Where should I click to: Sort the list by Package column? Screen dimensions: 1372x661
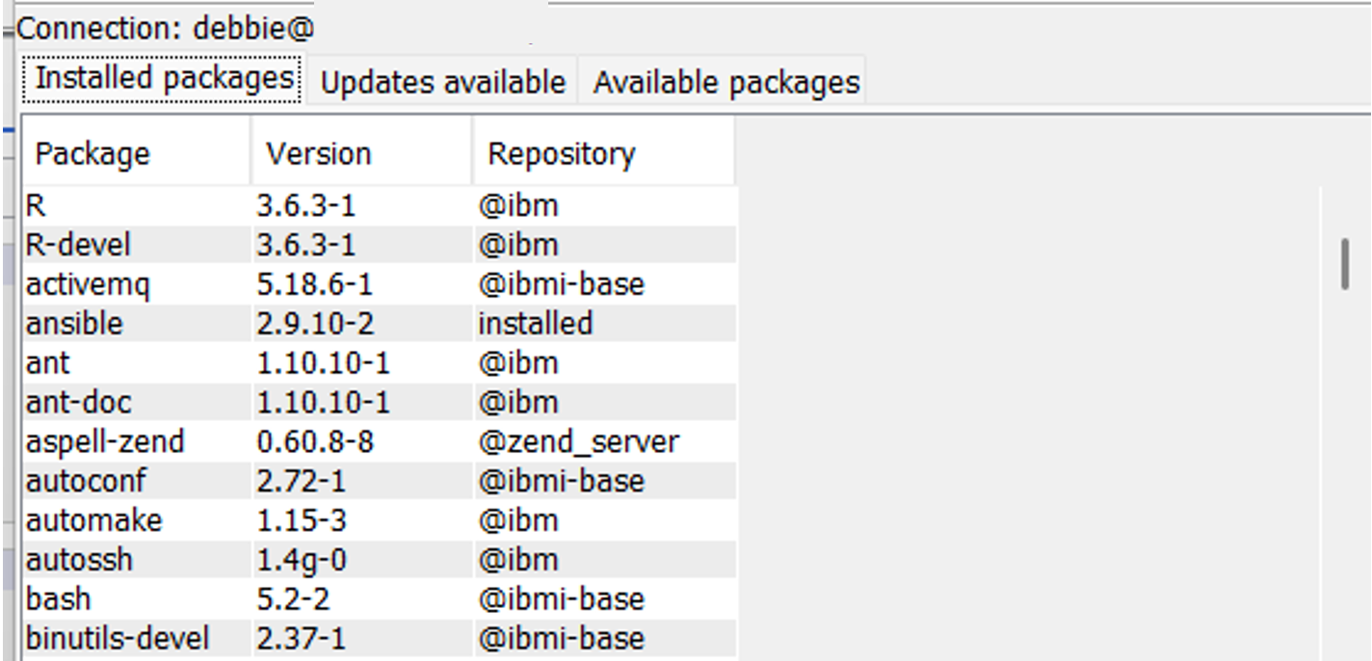click(92, 151)
